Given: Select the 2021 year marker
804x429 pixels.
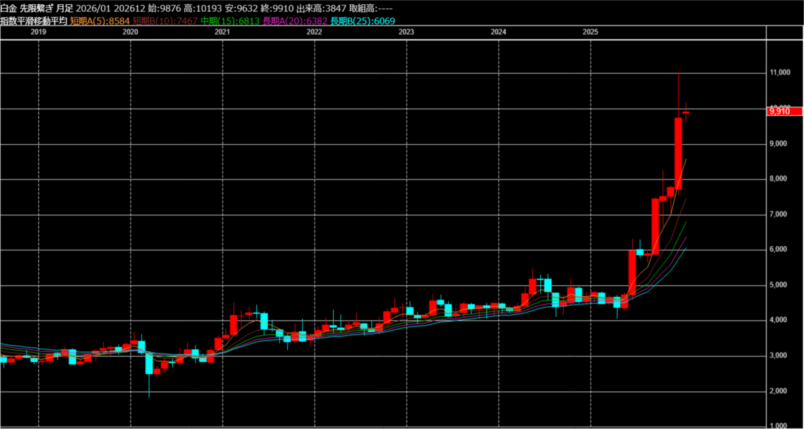Looking at the screenshot, I should coord(222,32).
